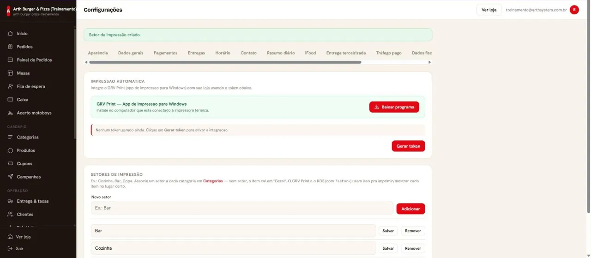Save the Cozinha sector
The width and height of the screenshot is (591, 258).
pos(388,248)
